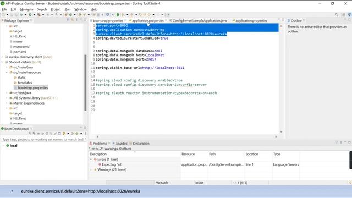Open the Boot Dashboard view menu dots
The image size is (352, 198).
click(85, 133)
